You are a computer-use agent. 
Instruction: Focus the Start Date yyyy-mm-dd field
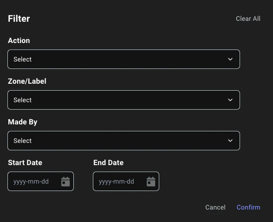click(40, 181)
